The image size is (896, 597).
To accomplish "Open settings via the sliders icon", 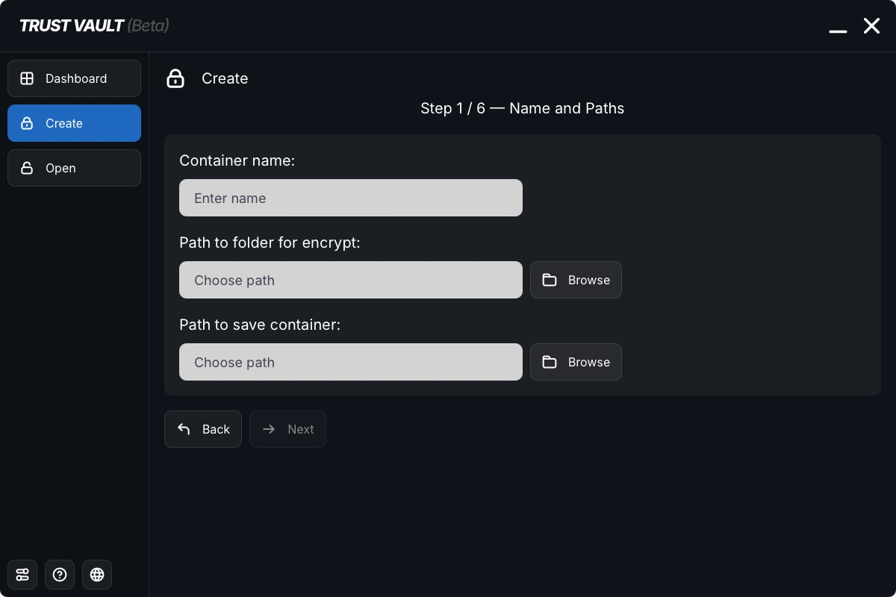I will coord(22,575).
